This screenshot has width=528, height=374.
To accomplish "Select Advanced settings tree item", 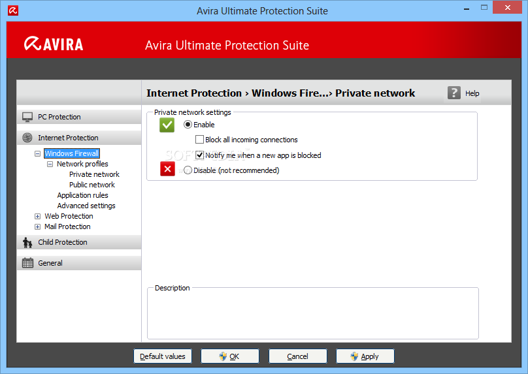I will point(86,206).
